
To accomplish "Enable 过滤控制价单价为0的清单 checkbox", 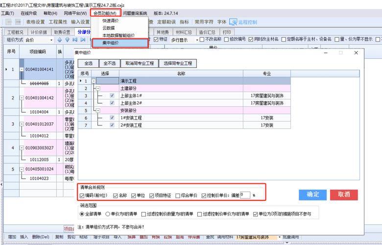I will (199, 214).
